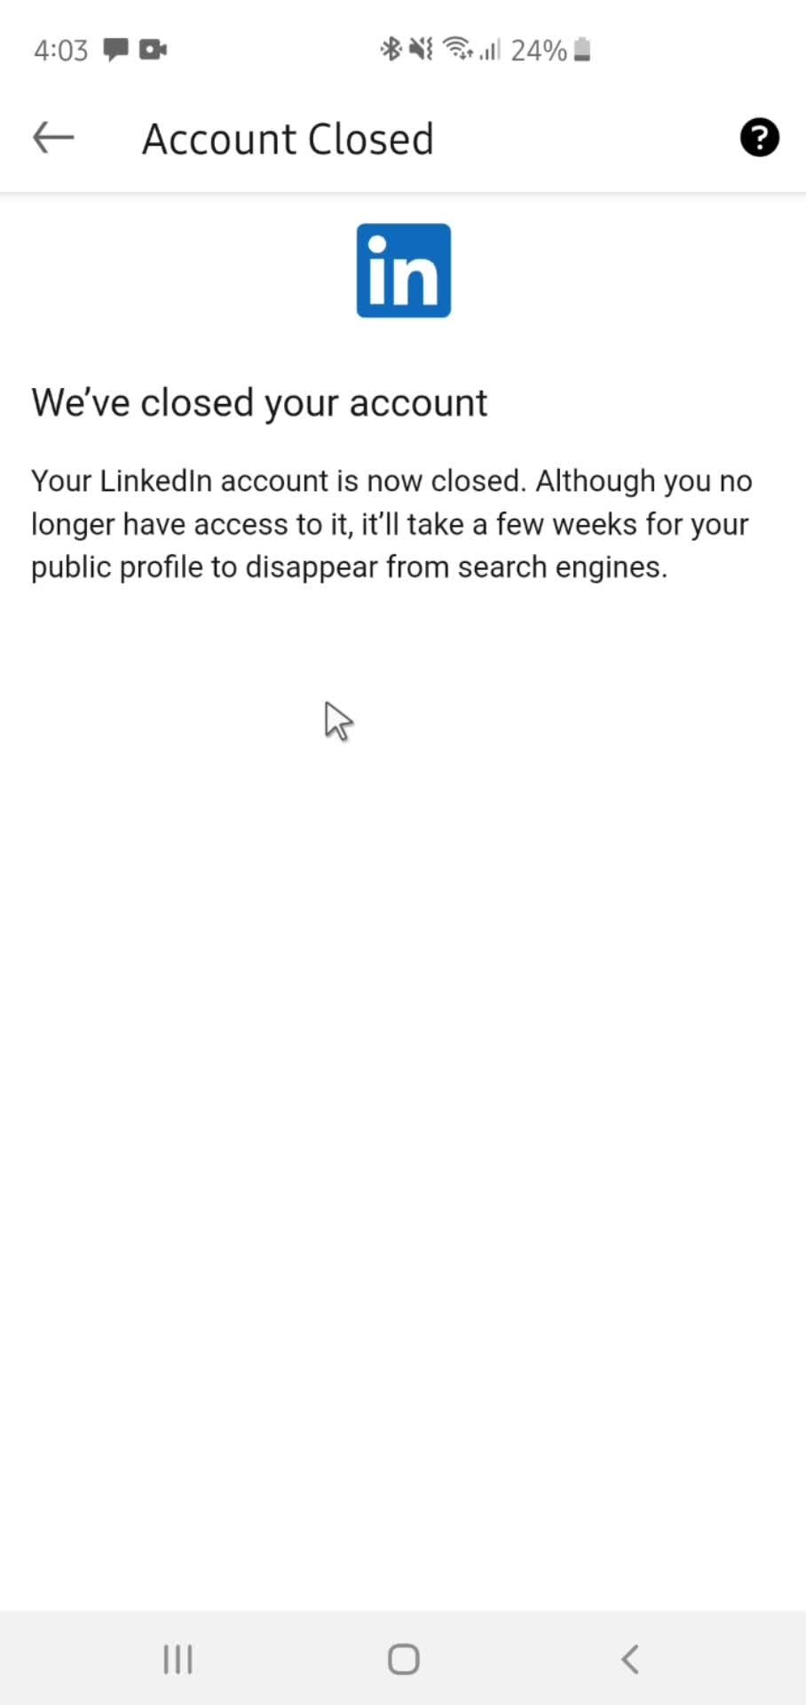The image size is (806, 1705).
Task: Tap the cellular signal bars icon
Action: pyautogui.click(x=490, y=50)
